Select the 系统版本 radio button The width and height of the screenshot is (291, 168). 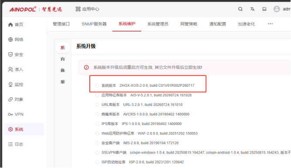97,86
